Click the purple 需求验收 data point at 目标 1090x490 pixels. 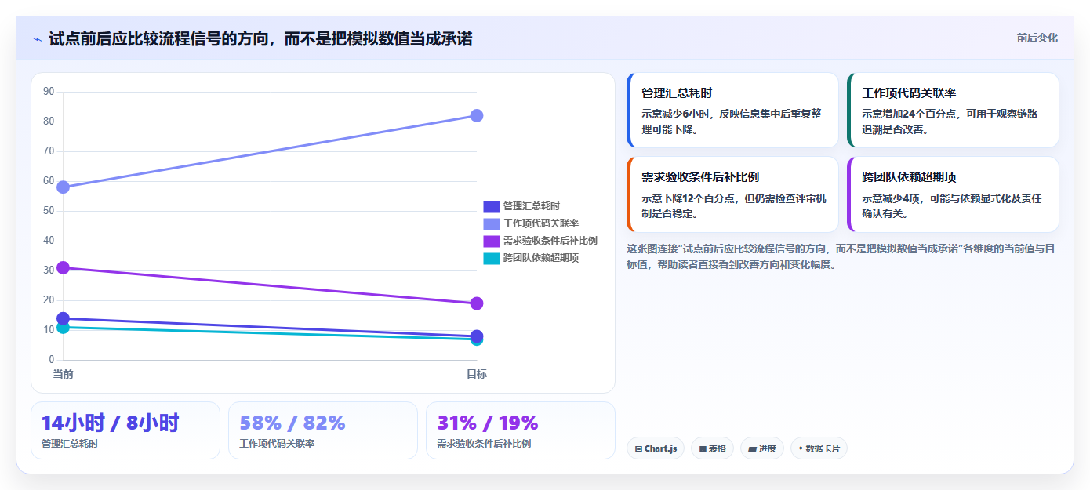click(x=477, y=303)
